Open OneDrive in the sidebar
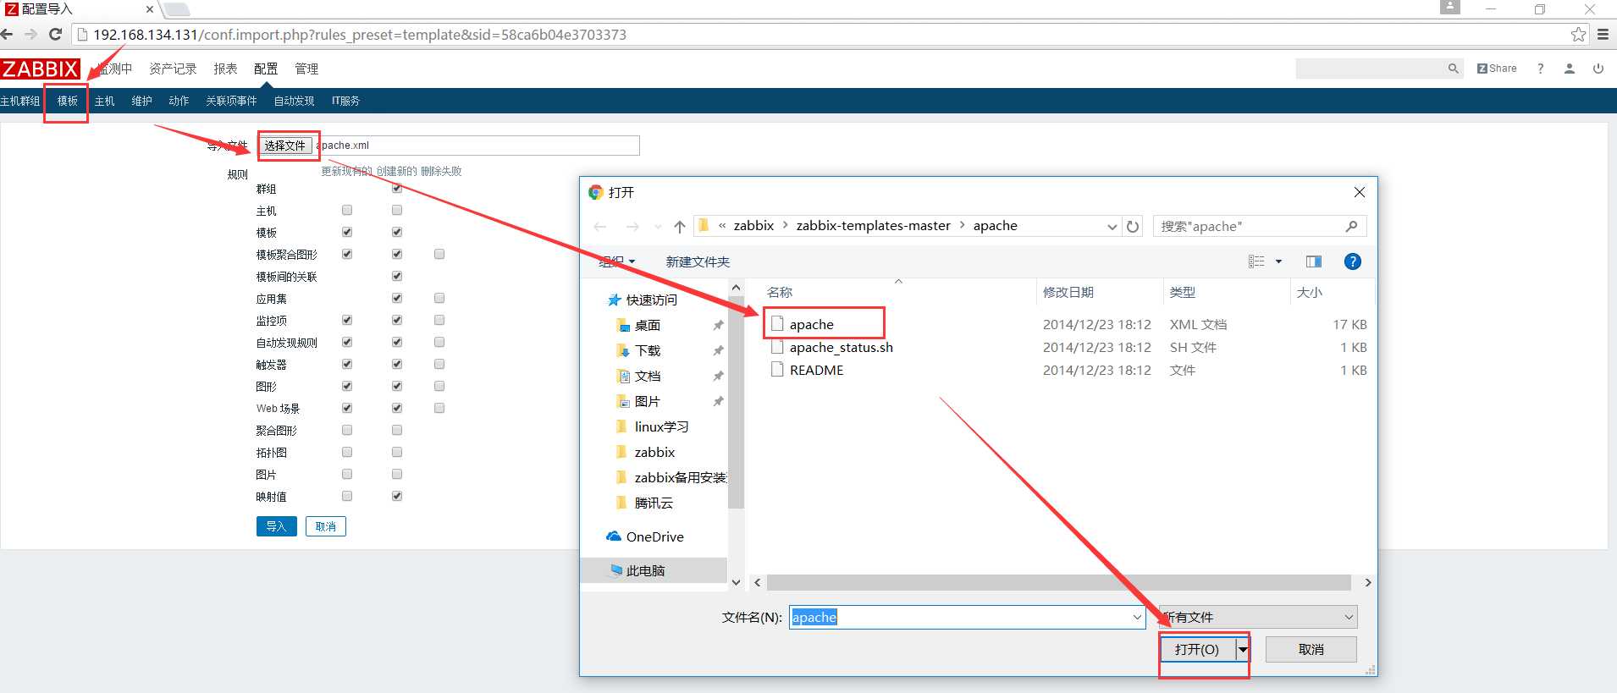Viewport: 1617px width, 693px height. coord(654,536)
